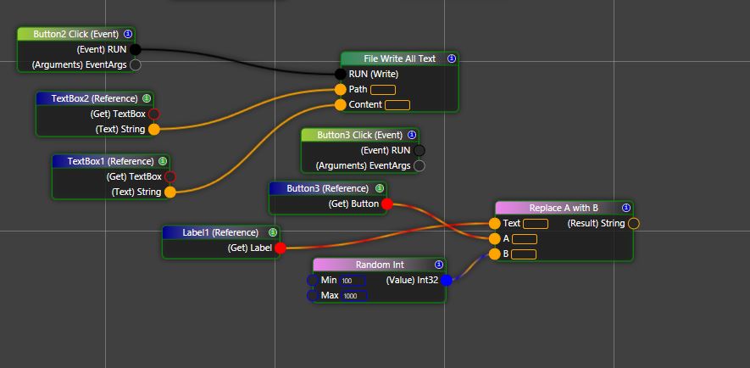This screenshot has height=368, width=750.
Task: Click the info icon on TextBox1 Reference node
Action: tap(163, 161)
